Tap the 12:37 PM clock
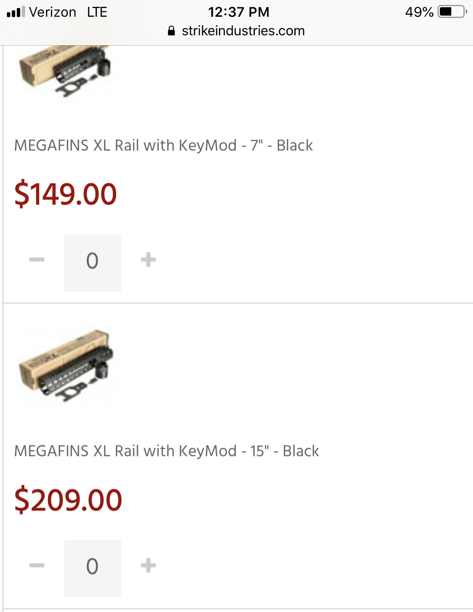This screenshot has height=612, width=473. (238, 12)
